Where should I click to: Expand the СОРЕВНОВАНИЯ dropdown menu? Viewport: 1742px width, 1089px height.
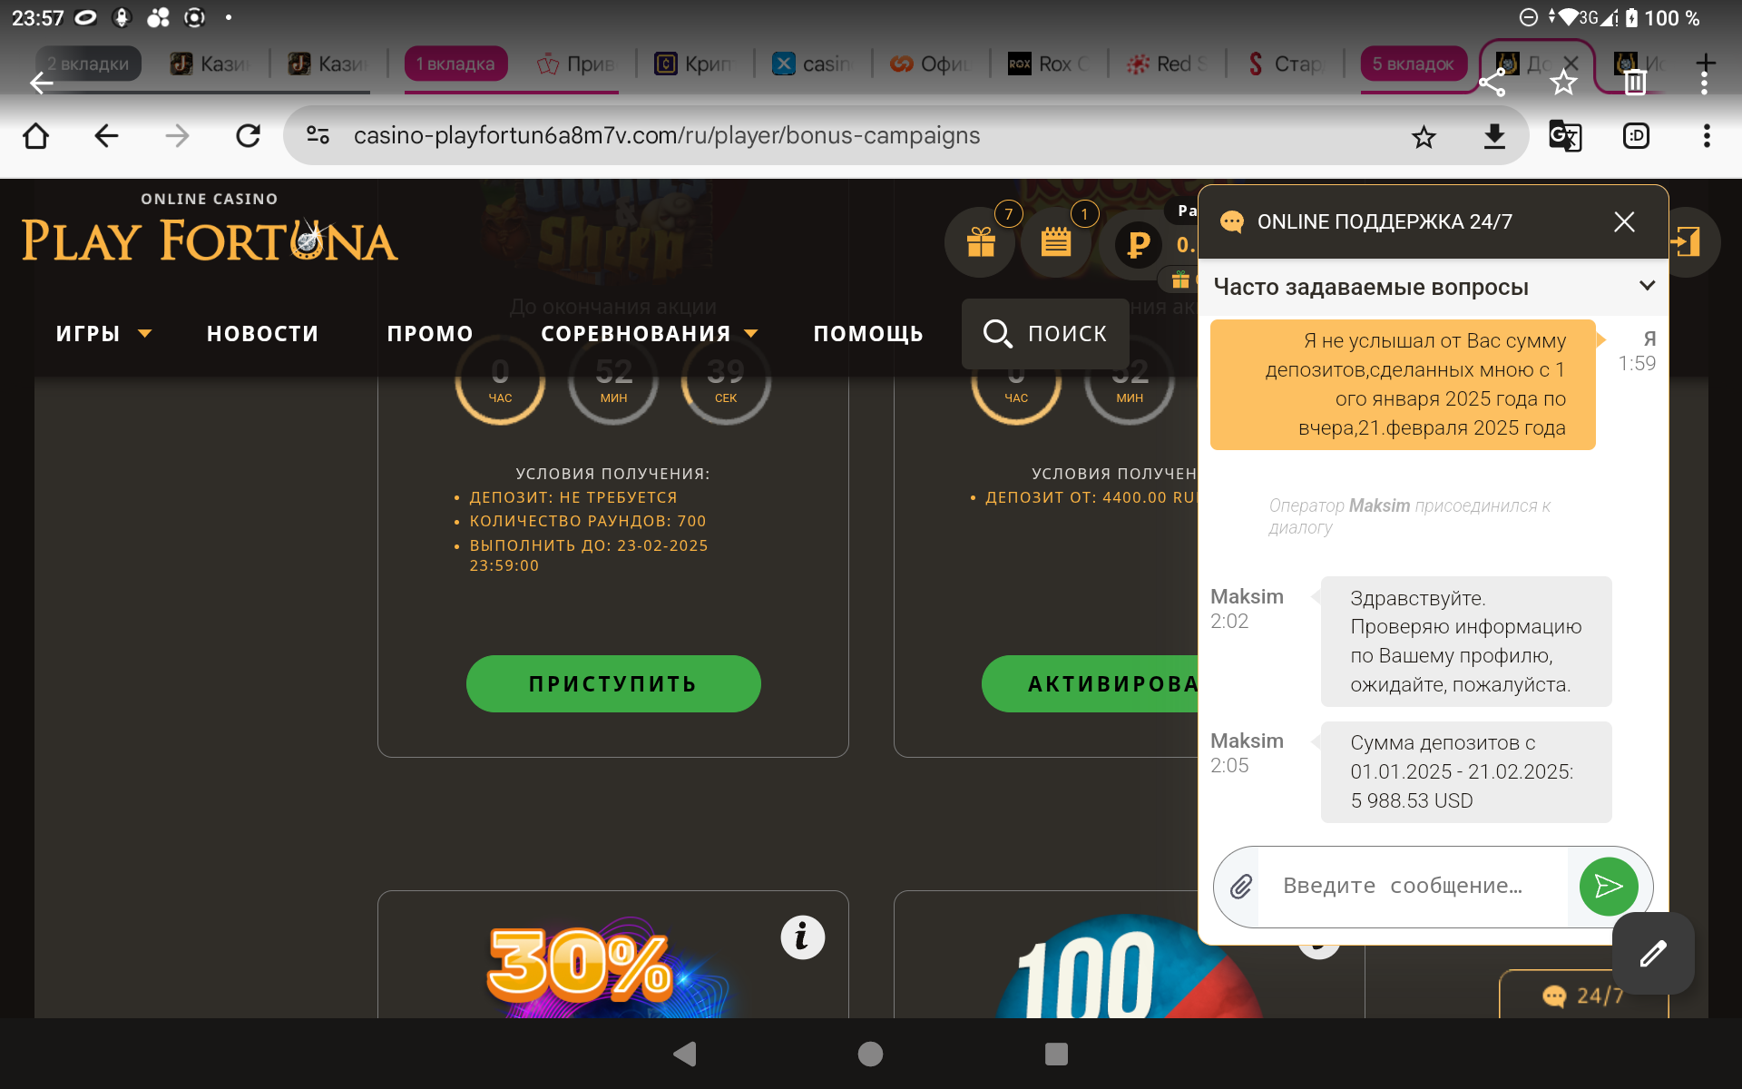(650, 334)
